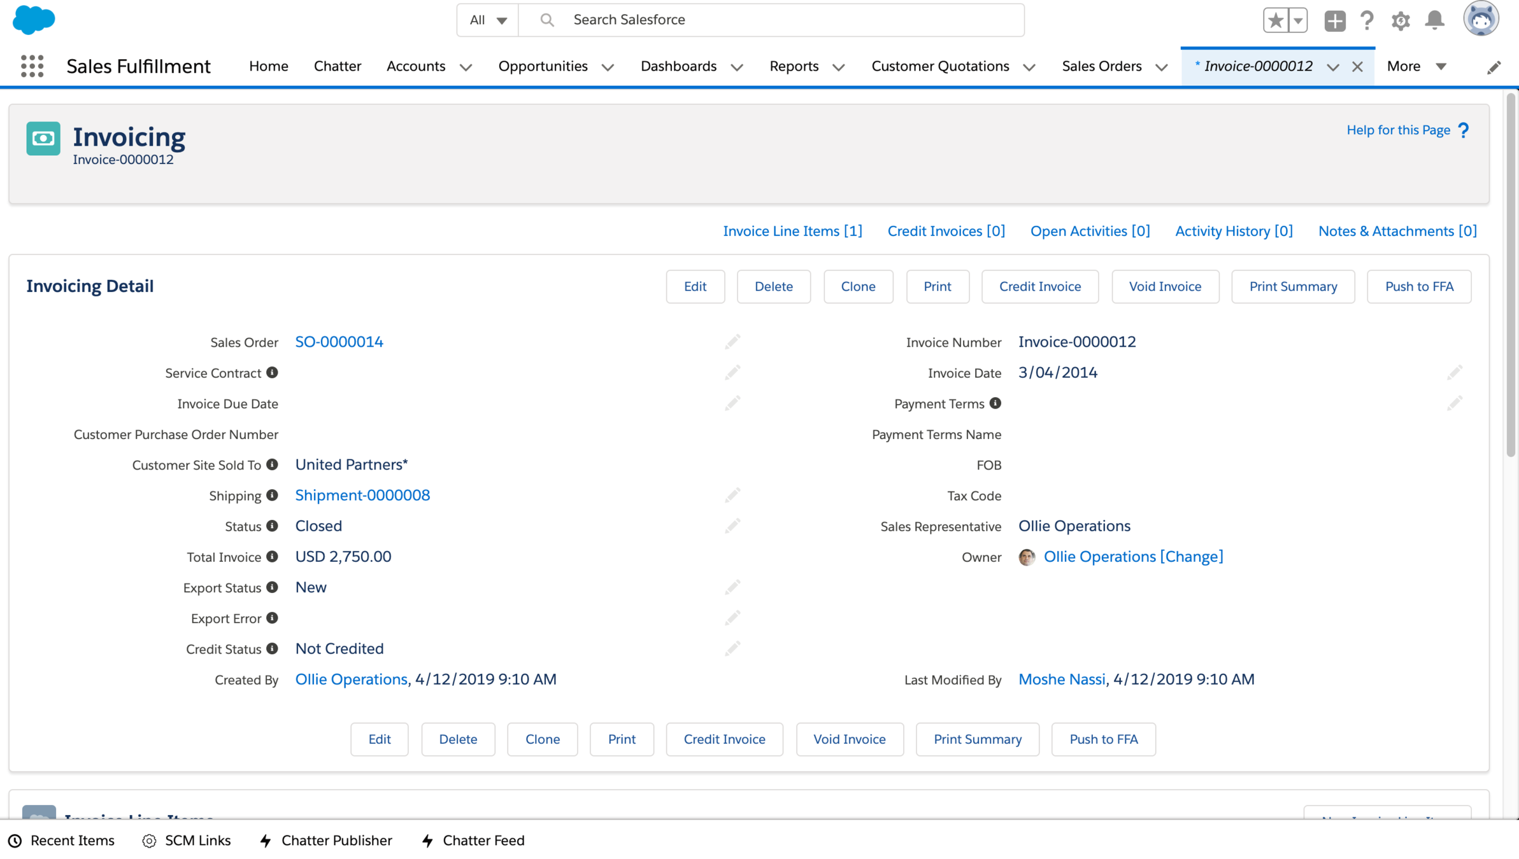Click the info icon next to Total Invoice
Viewport: 1519px width, 859px height.
[272, 557]
